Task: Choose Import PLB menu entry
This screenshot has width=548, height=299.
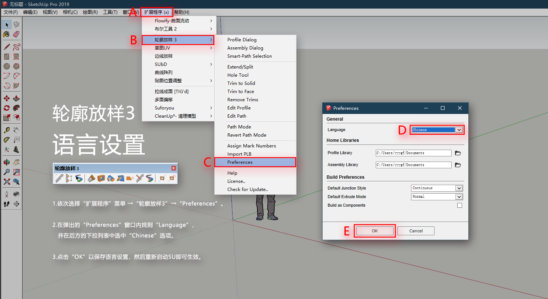Action: (255, 154)
